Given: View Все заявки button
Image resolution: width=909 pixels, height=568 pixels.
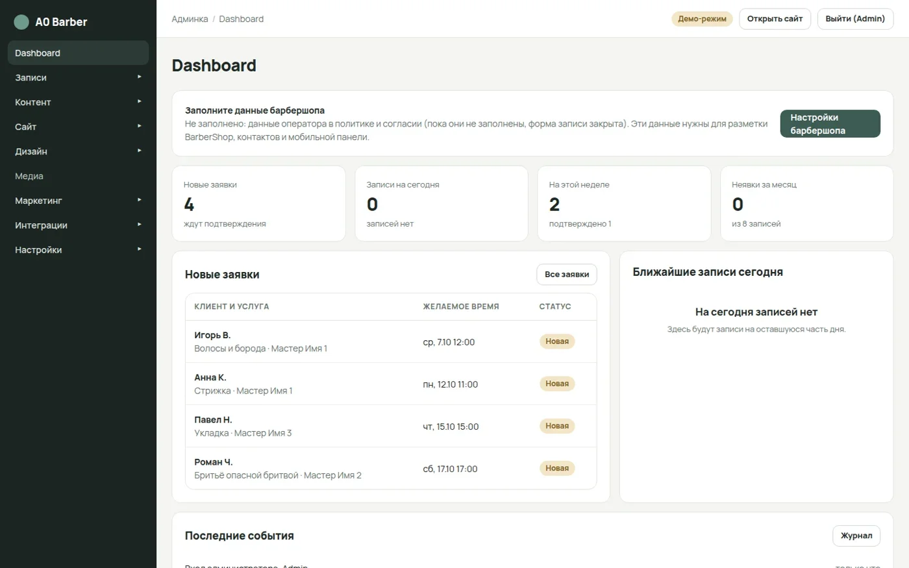Looking at the screenshot, I should (x=566, y=275).
